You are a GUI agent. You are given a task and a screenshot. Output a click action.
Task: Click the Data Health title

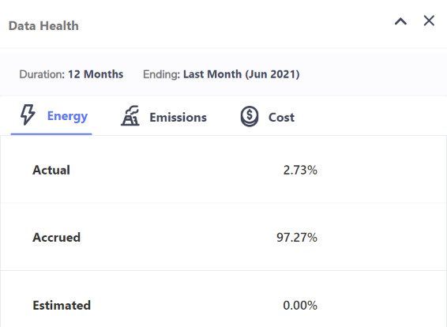43,26
